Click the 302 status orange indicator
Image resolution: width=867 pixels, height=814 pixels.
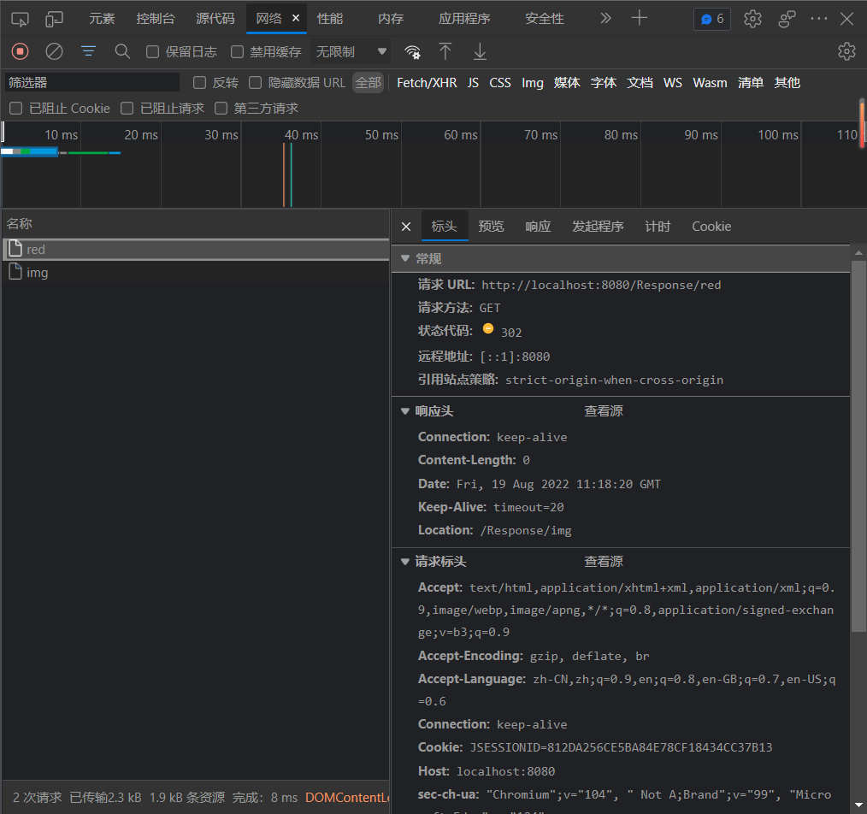point(487,328)
